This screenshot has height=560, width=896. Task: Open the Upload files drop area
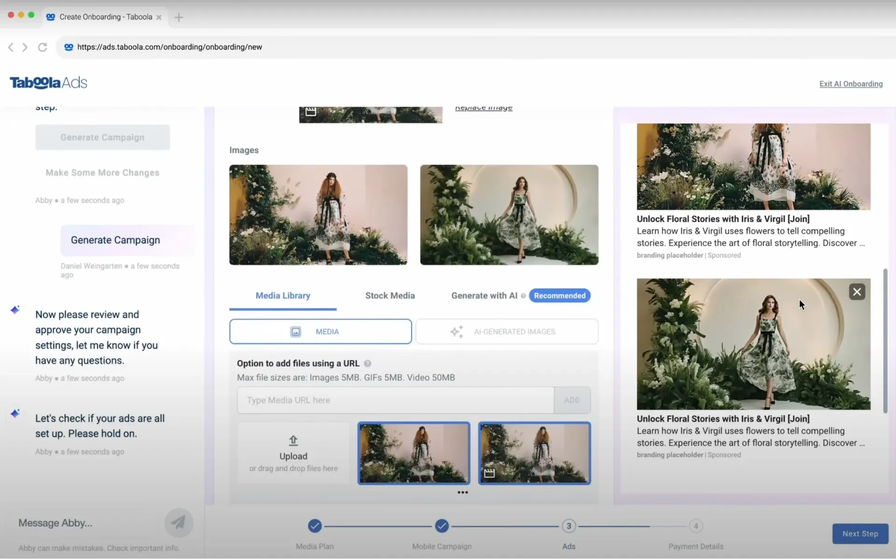pyautogui.click(x=293, y=453)
